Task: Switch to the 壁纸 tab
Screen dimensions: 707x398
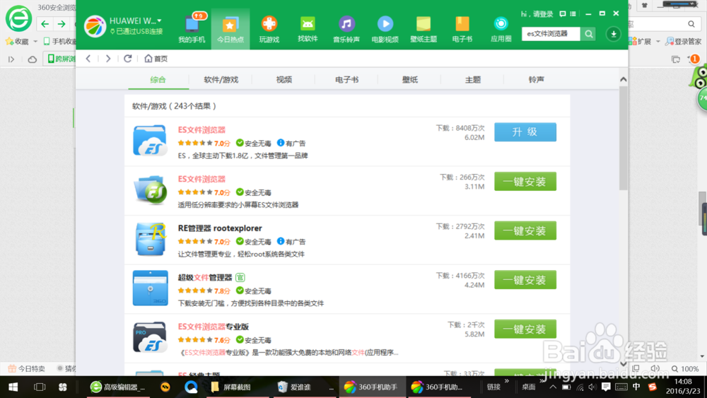Action: pyautogui.click(x=410, y=80)
